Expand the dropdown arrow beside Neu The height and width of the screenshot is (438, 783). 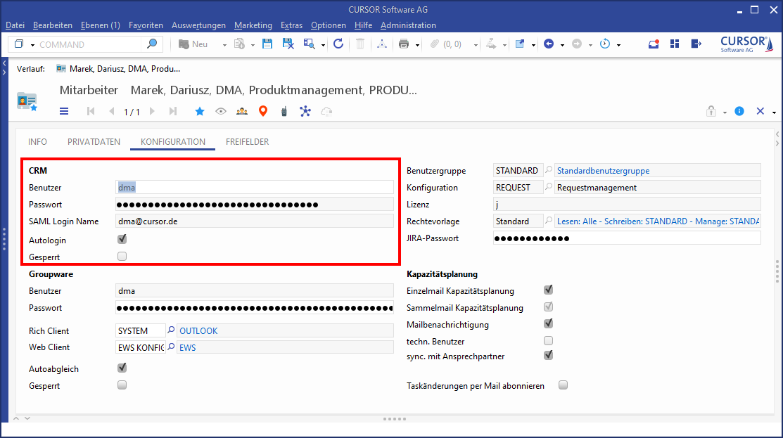pos(224,45)
